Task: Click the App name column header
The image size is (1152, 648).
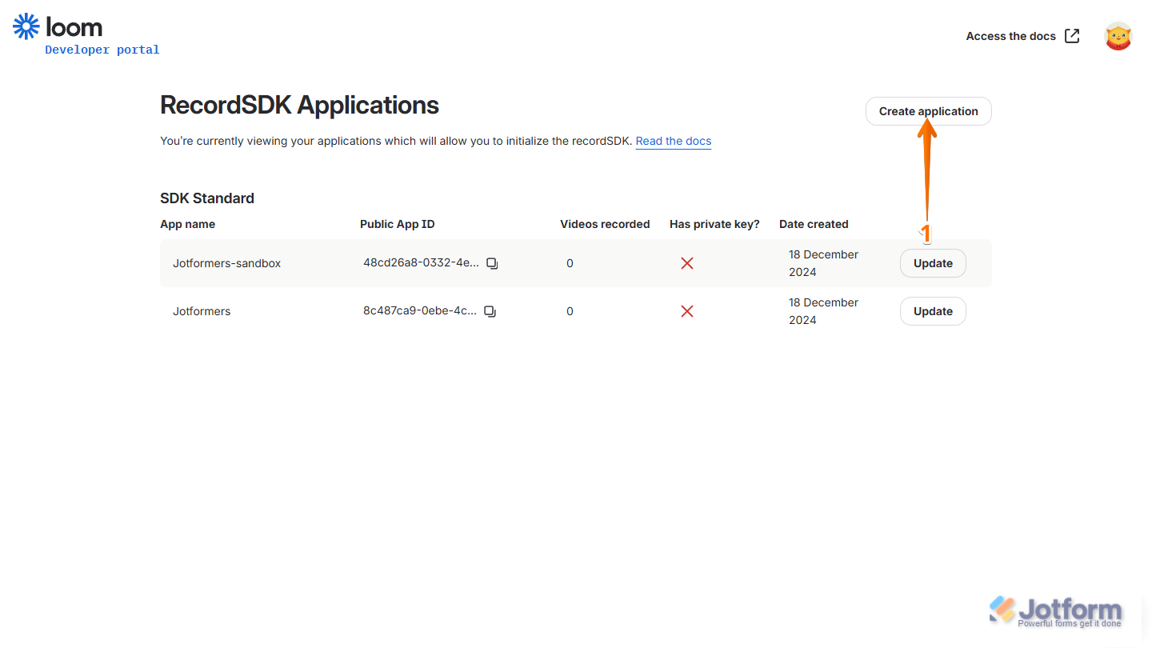Action: [x=187, y=224]
